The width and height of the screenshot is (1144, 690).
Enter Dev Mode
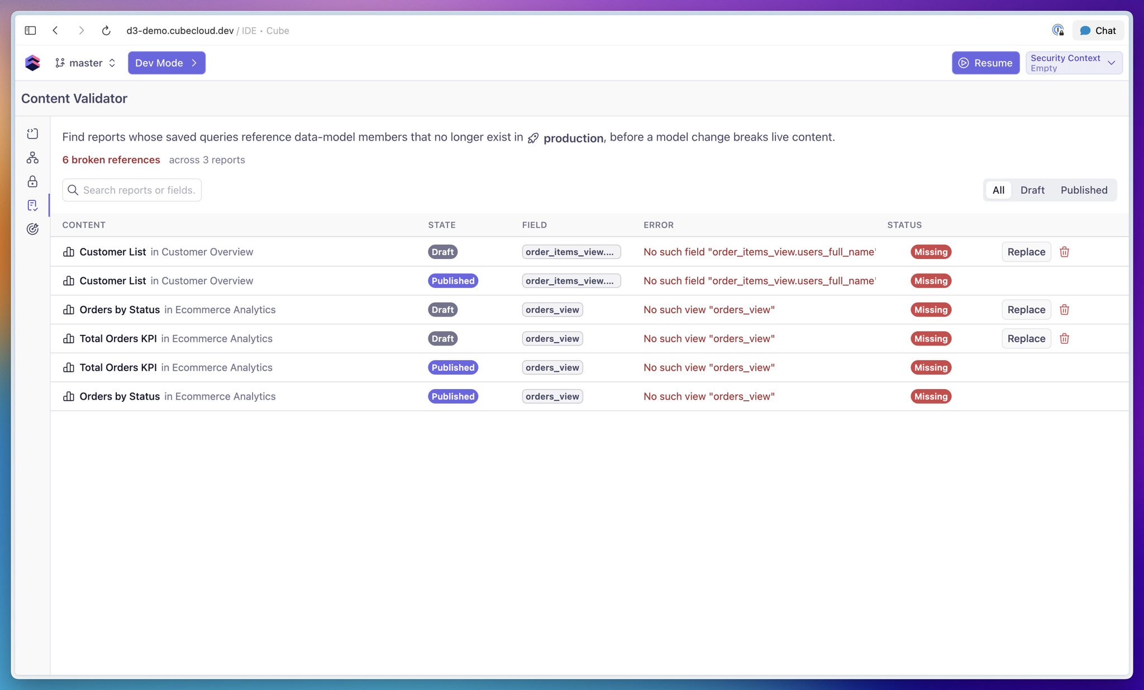(166, 63)
